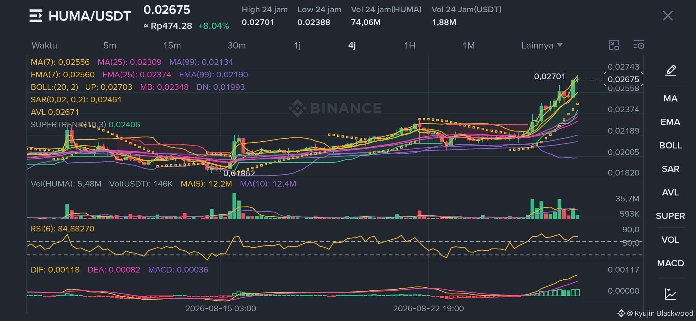Click the SAR(0,02, 0,2) legend
The image size is (696, 321).
(x=76, y=100)
